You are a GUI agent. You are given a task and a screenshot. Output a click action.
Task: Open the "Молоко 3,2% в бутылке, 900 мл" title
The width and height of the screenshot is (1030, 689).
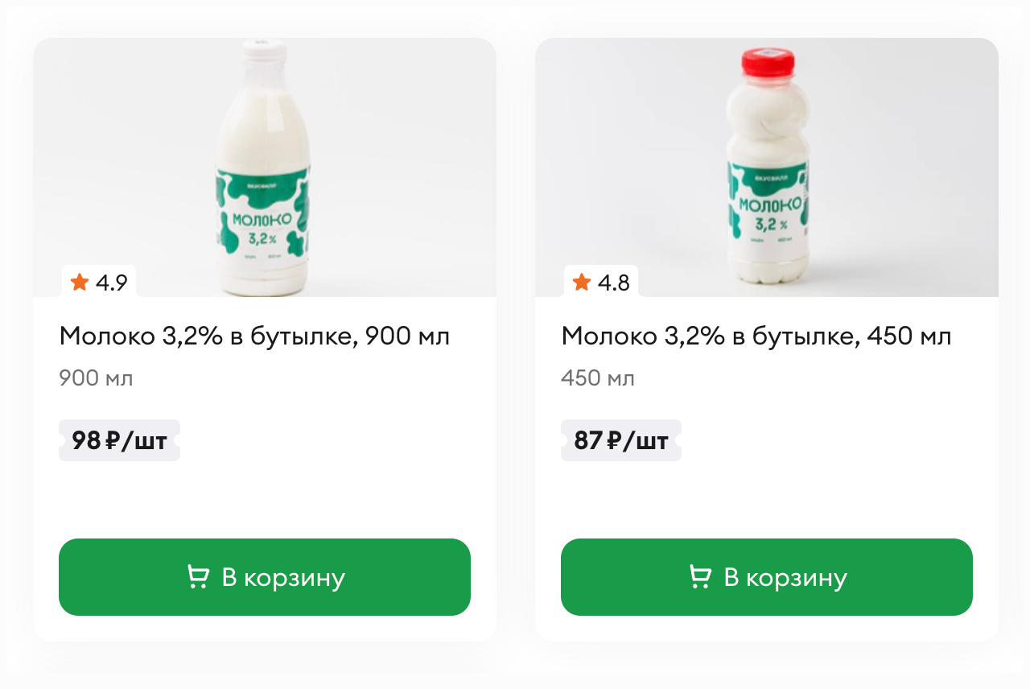click(x=254, y=336)
